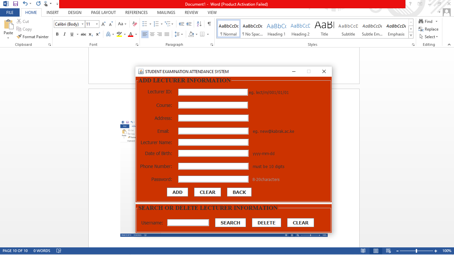Open the Sort dialog from Paragraph group
The height and width of the screenshot is (255, 454).
pos(199,25)
